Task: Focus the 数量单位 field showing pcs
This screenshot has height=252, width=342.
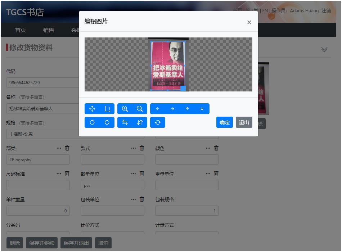Action: point(112,185)
